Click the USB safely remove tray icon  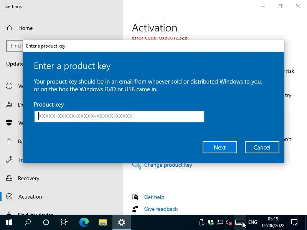pyautogui.click(x=201, y=222)
